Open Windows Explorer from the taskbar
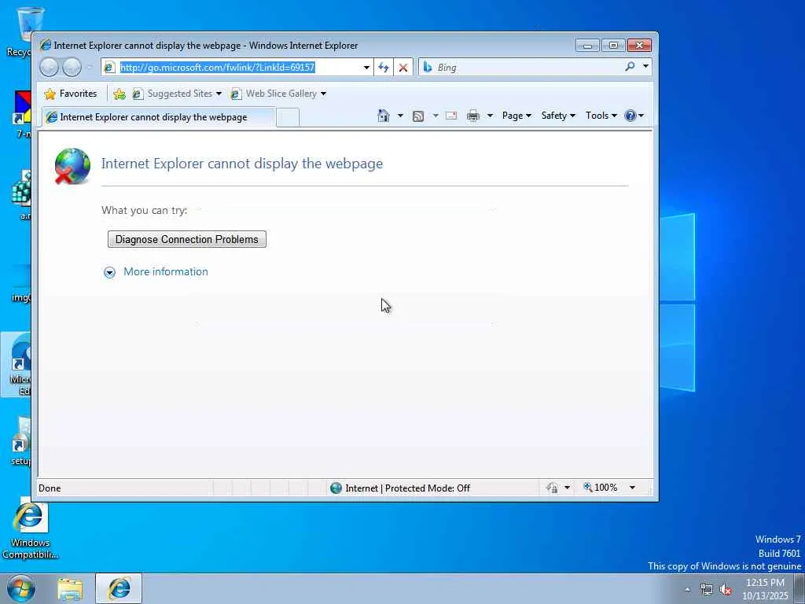The width and height of the screenshot is (805, 604). click(x=70, y=588)
